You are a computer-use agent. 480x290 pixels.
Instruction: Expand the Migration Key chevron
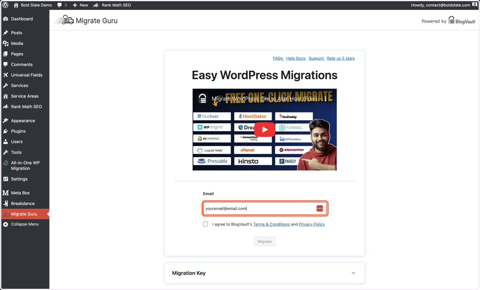[353, 273]
